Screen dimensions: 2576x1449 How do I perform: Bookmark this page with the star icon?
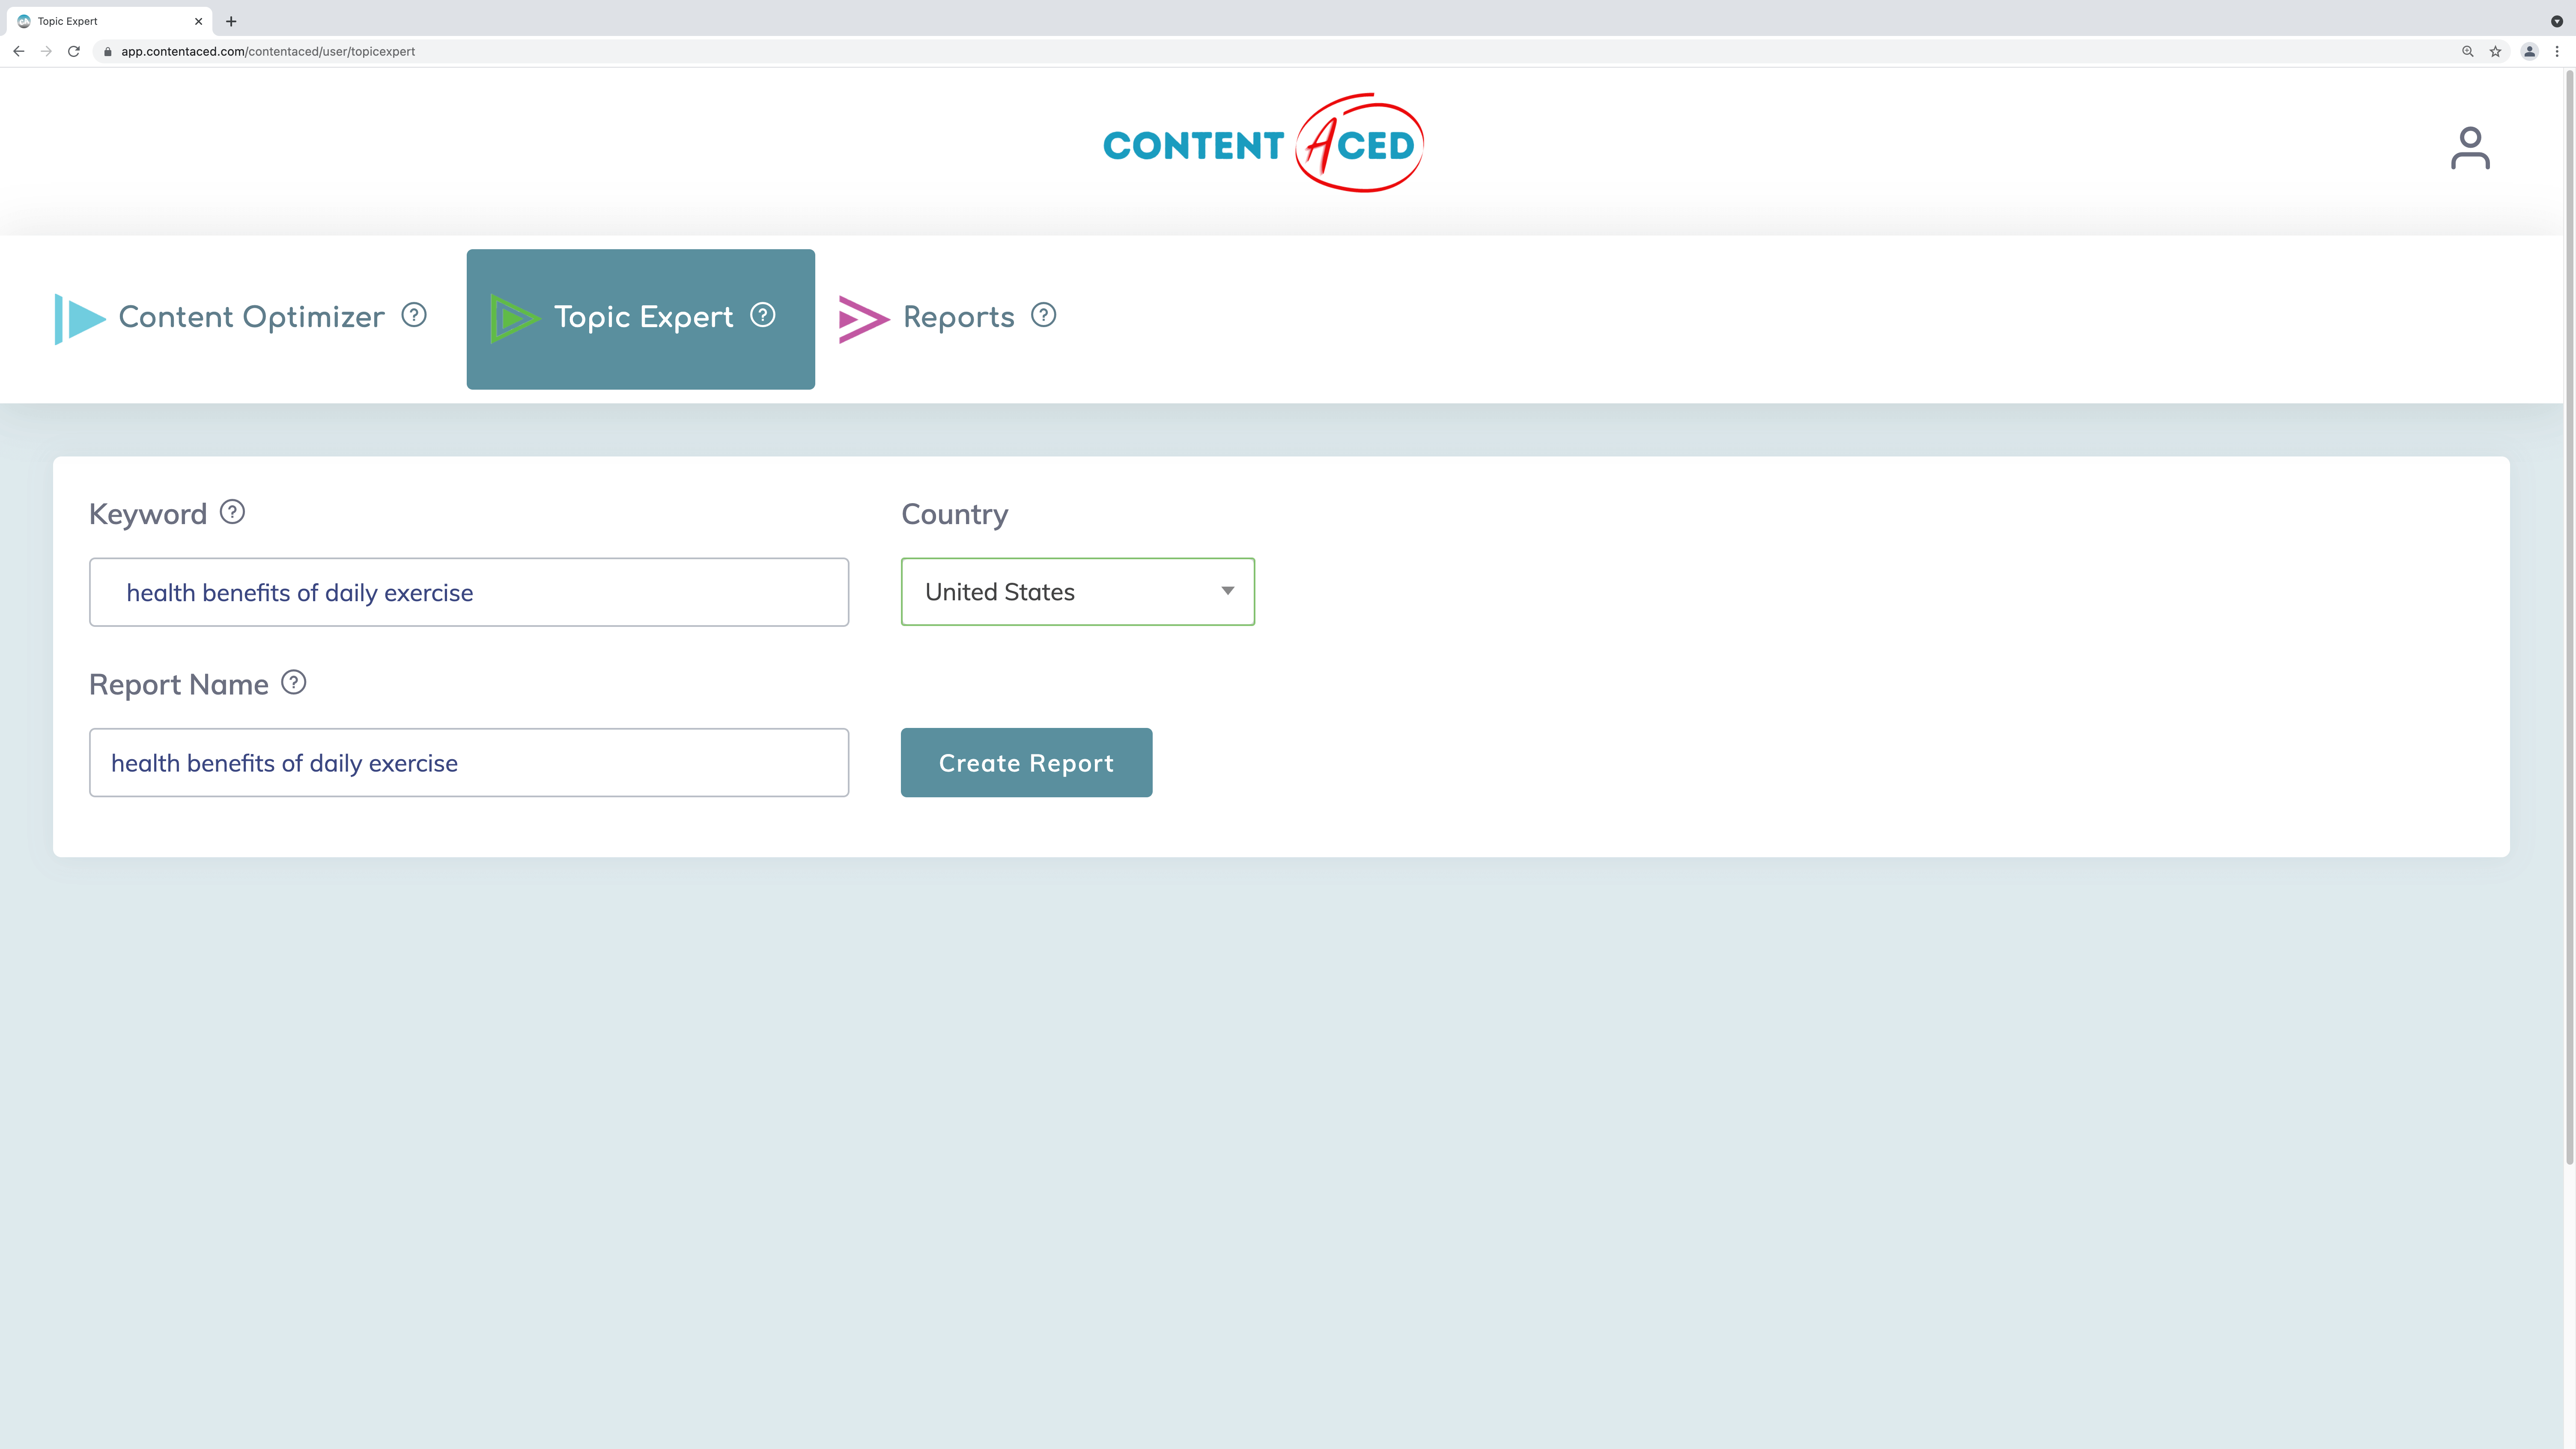point(2496,51)
